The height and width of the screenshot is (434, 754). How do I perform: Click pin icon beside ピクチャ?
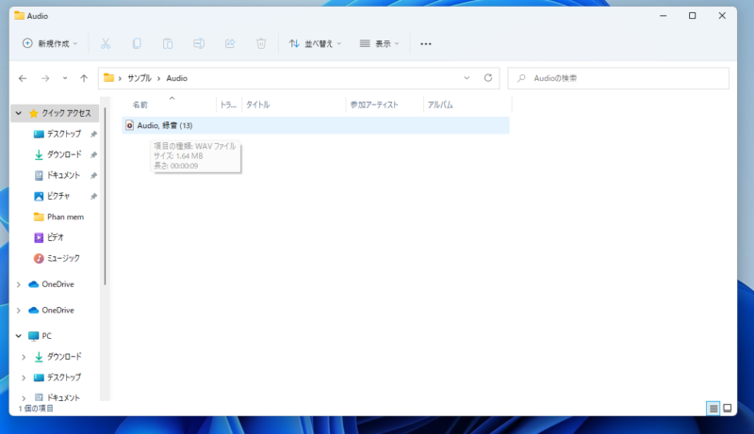click(x=93, y=196)
